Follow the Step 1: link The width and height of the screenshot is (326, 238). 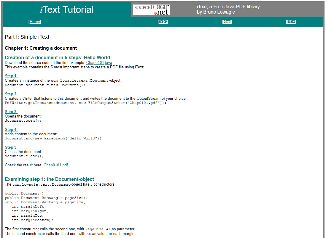(11, 76)
